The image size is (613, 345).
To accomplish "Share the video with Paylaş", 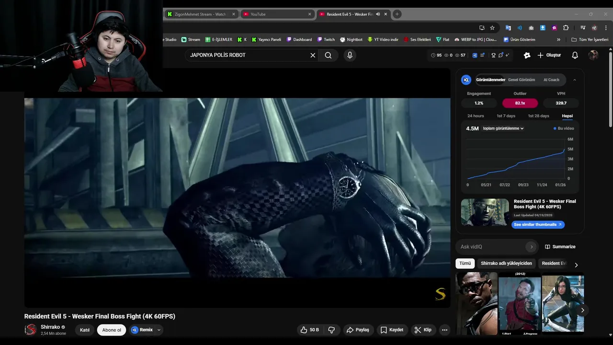I will [358, 330].
